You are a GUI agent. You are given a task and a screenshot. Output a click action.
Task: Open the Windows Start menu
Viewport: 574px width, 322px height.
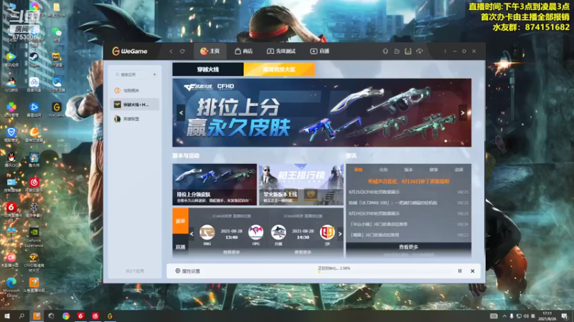pos(7,316)
